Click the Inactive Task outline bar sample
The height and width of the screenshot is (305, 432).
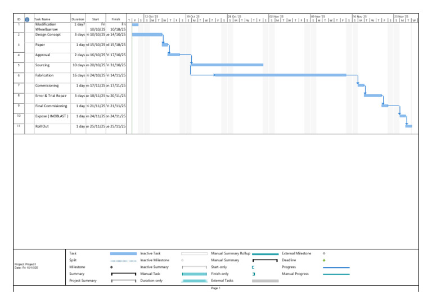(194, 253)
